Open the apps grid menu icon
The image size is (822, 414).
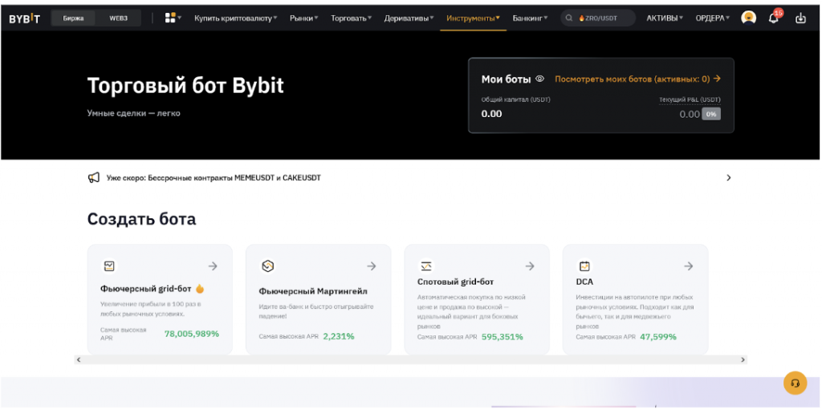pyautogui.click(x=170, y=18)
